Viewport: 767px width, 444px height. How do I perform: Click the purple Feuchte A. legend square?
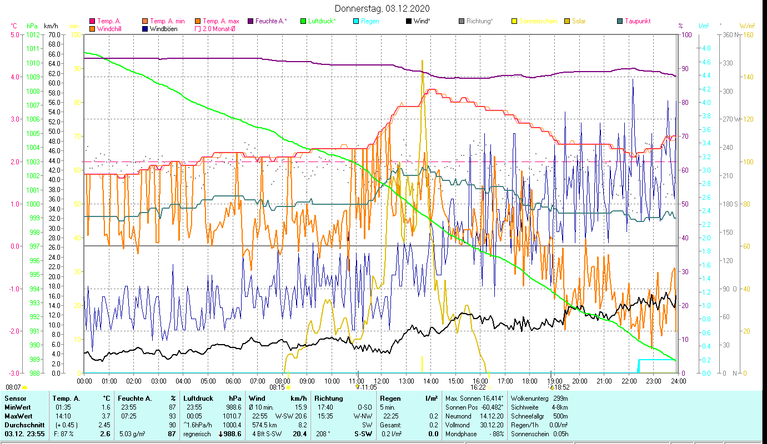(x=250, y=22)
